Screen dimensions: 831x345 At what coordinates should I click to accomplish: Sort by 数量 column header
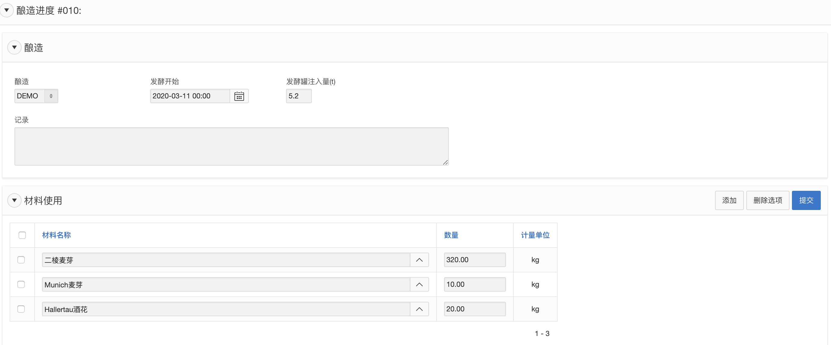(451, 235)
